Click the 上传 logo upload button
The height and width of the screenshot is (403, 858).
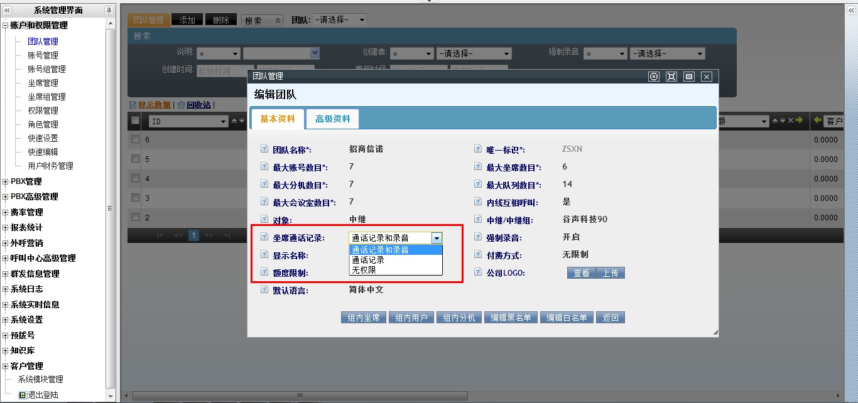pyautogui.click(x=610, y=273)
